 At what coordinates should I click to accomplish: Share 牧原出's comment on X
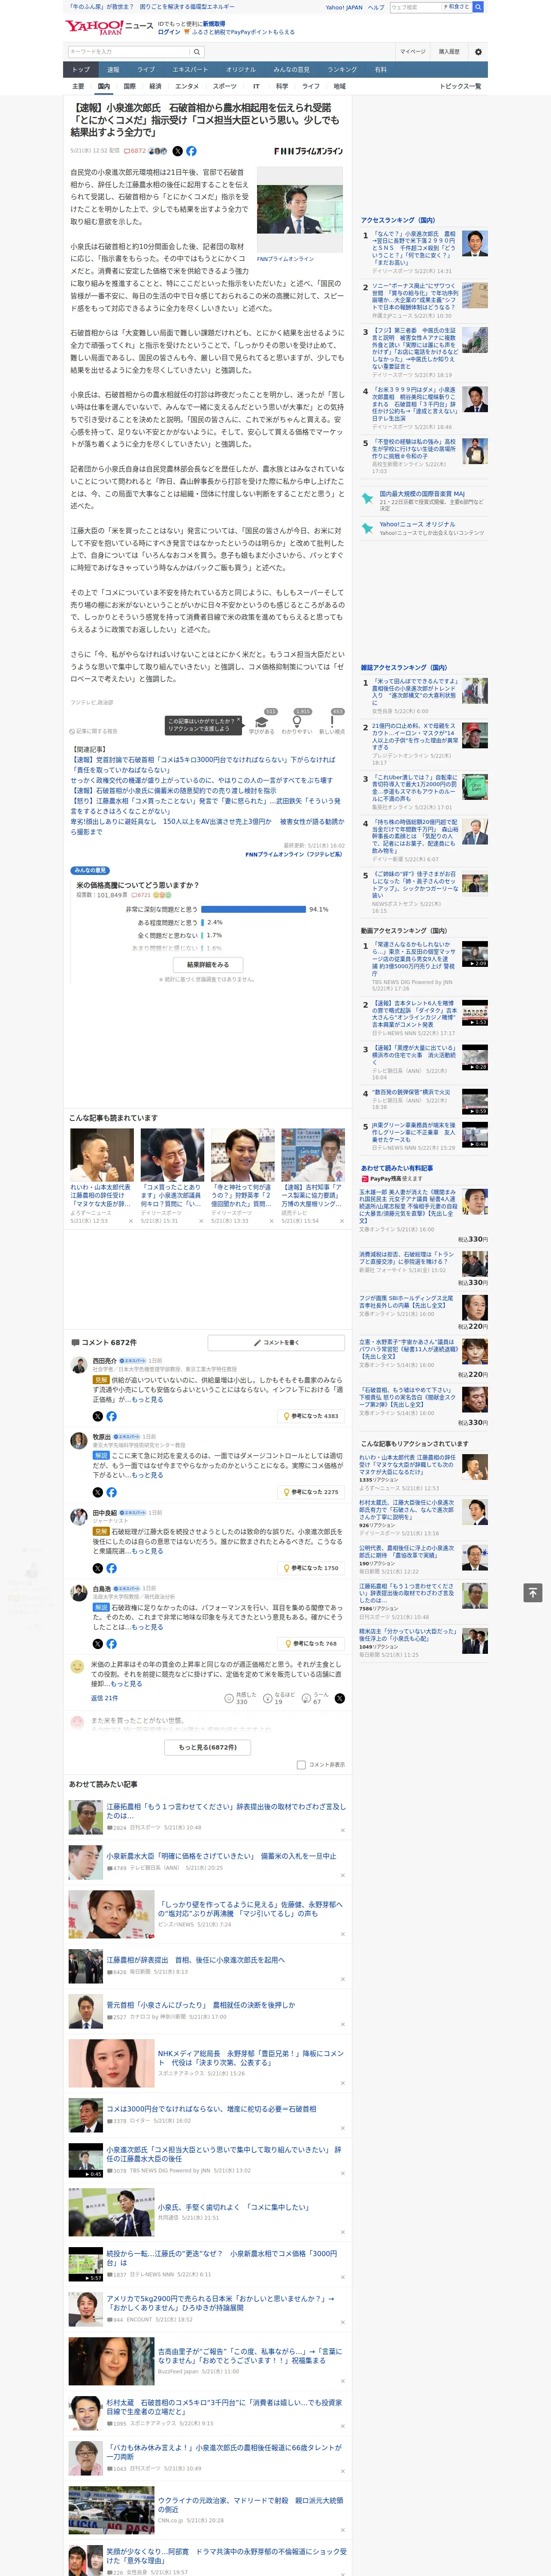(97, 1492)
